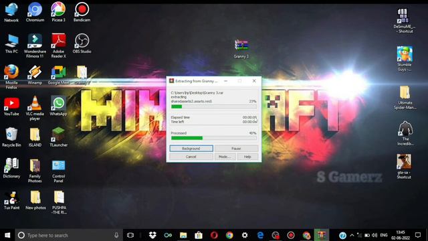Select the Dictionary desktop icon
428x241 pixels.
11,169
